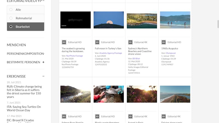Click ED icon on Driving along scenic clip

164,116
